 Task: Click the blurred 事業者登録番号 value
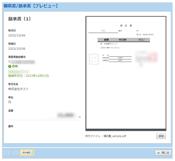[23, 62]
